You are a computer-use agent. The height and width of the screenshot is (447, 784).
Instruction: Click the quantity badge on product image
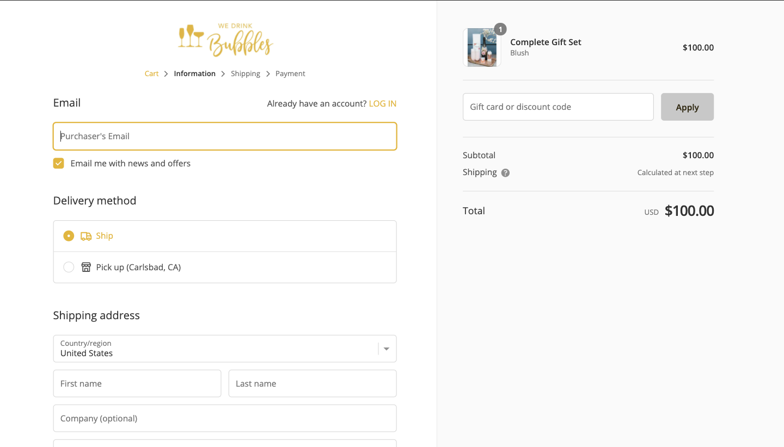click(500, 29)
